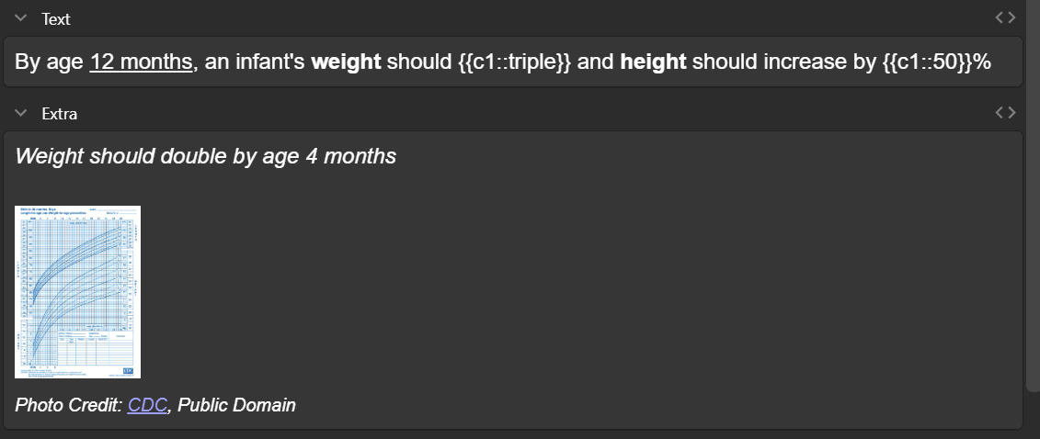Place cursor after the percent sign
Image resolution: width=1040 pixels, height=439 pixels.
click(991, 62)
